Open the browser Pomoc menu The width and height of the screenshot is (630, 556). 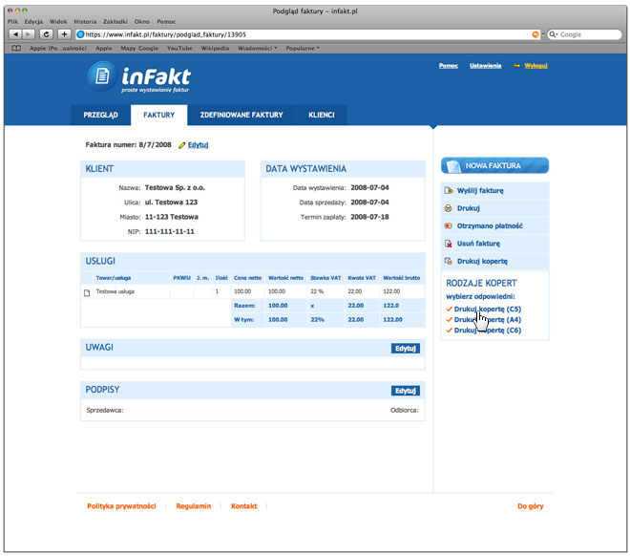click(166, 22)
